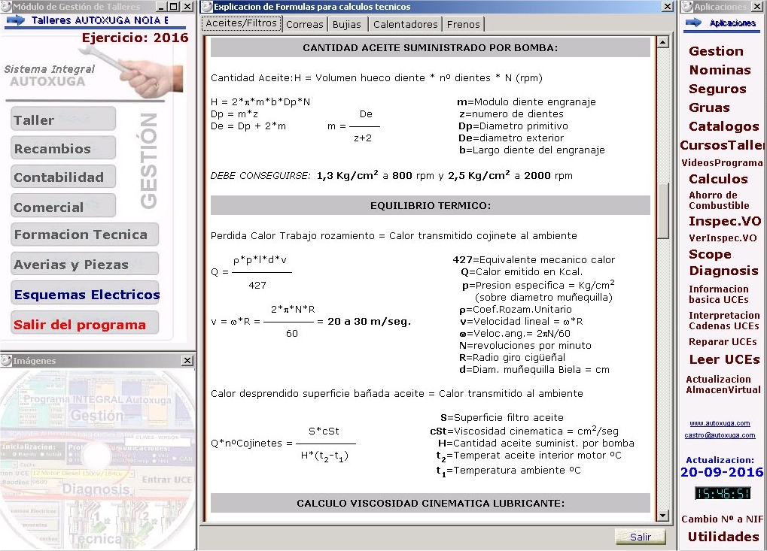
Task: Open Reparar UCEs link
Action: pyautogui.click(x=723, y=341)
